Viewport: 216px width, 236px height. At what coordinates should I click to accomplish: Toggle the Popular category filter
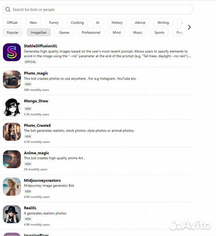click(13, 32)
